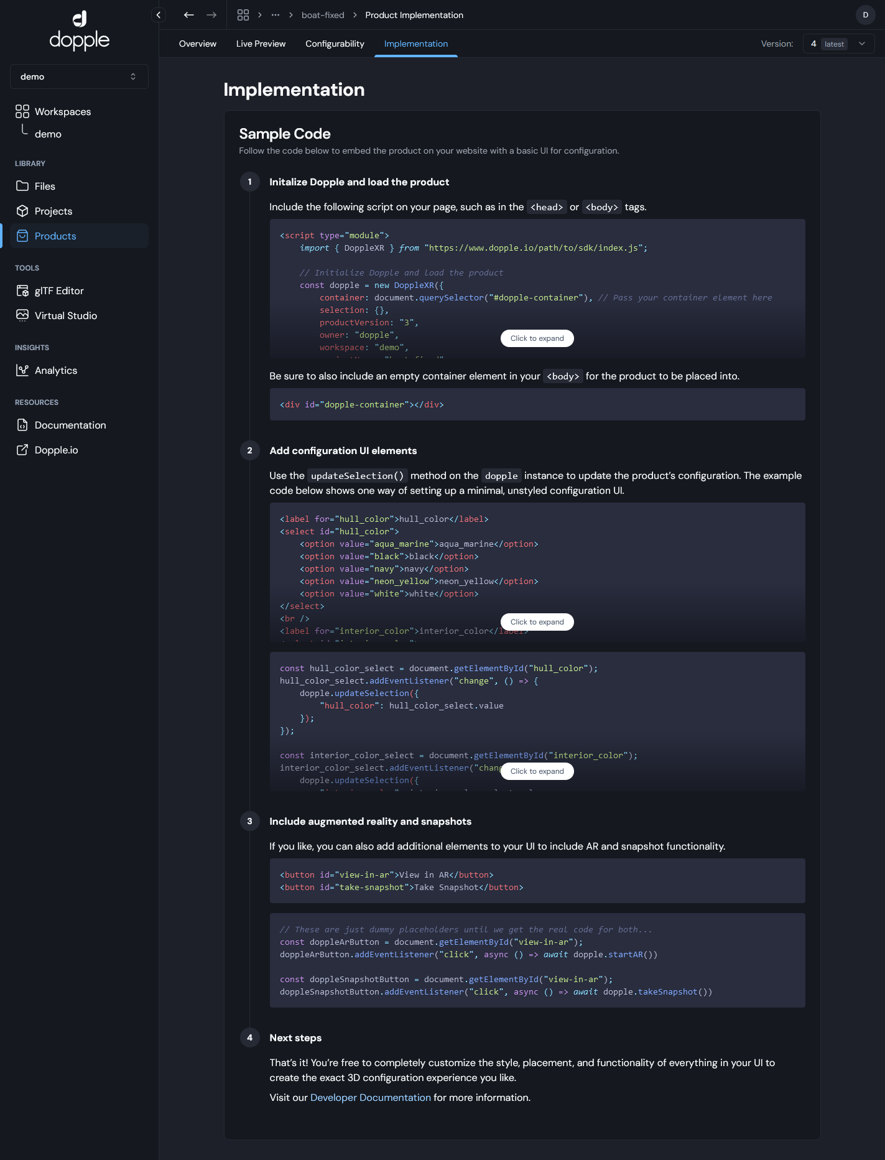885x1160 pixels.
Task: Click the Projects cube icon
Action: click(22, 211)
